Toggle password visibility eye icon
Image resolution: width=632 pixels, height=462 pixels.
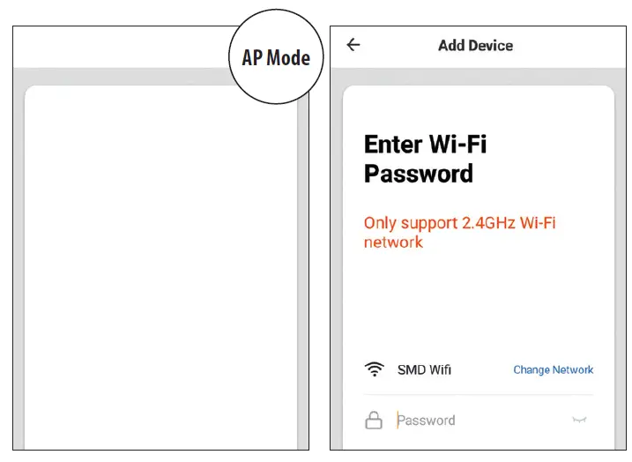tap(579, 421)
